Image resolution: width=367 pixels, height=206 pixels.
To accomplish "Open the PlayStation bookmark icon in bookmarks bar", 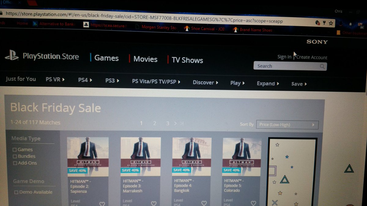I will pyautogui.click(x=86, y=25).
